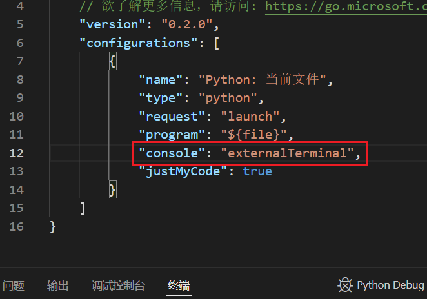Select the 终端 panel tab
The height and width of the screenshot is (299, 427).
[179, 285]
